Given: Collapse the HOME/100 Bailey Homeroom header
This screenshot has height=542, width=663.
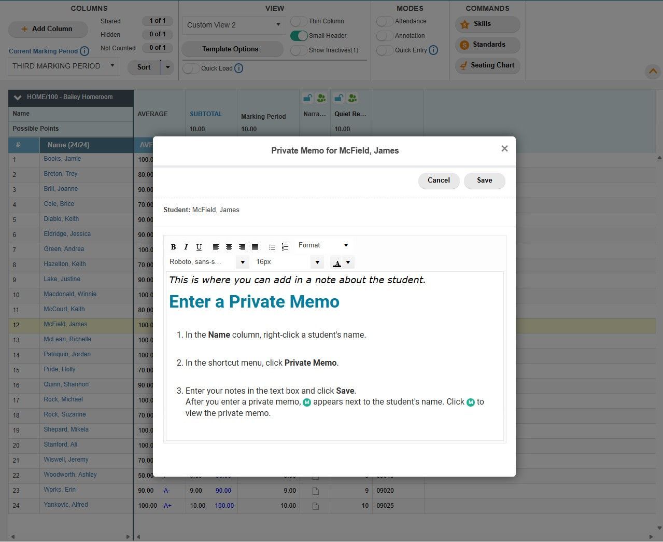Looking at the screenshot, I should [17, 98].
